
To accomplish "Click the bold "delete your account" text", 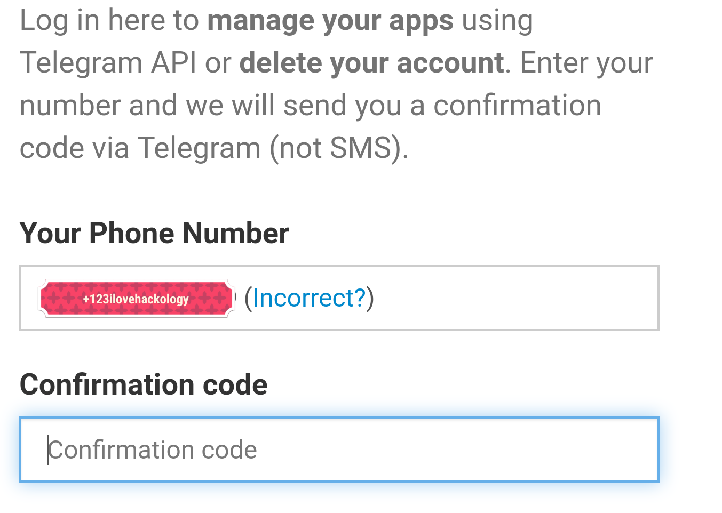I will coord(371,63).
